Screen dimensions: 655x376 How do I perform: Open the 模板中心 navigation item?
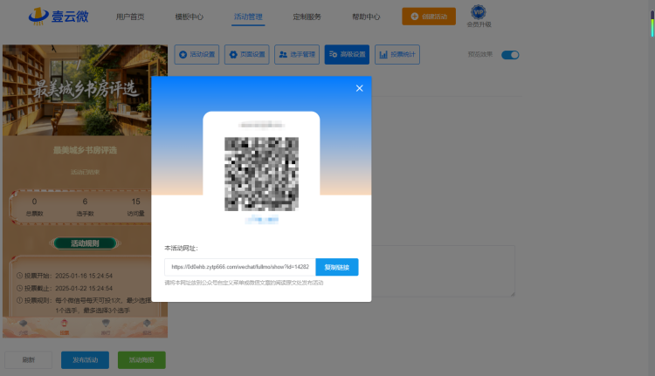click(190, 17)
